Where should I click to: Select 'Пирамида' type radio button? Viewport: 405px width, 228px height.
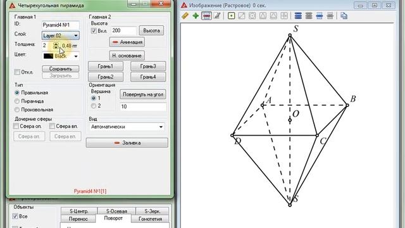[17, 101]
